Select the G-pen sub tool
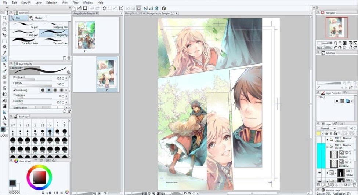This screenshot has height=195, width=358. pyautogui.click(x=25, y=25)
